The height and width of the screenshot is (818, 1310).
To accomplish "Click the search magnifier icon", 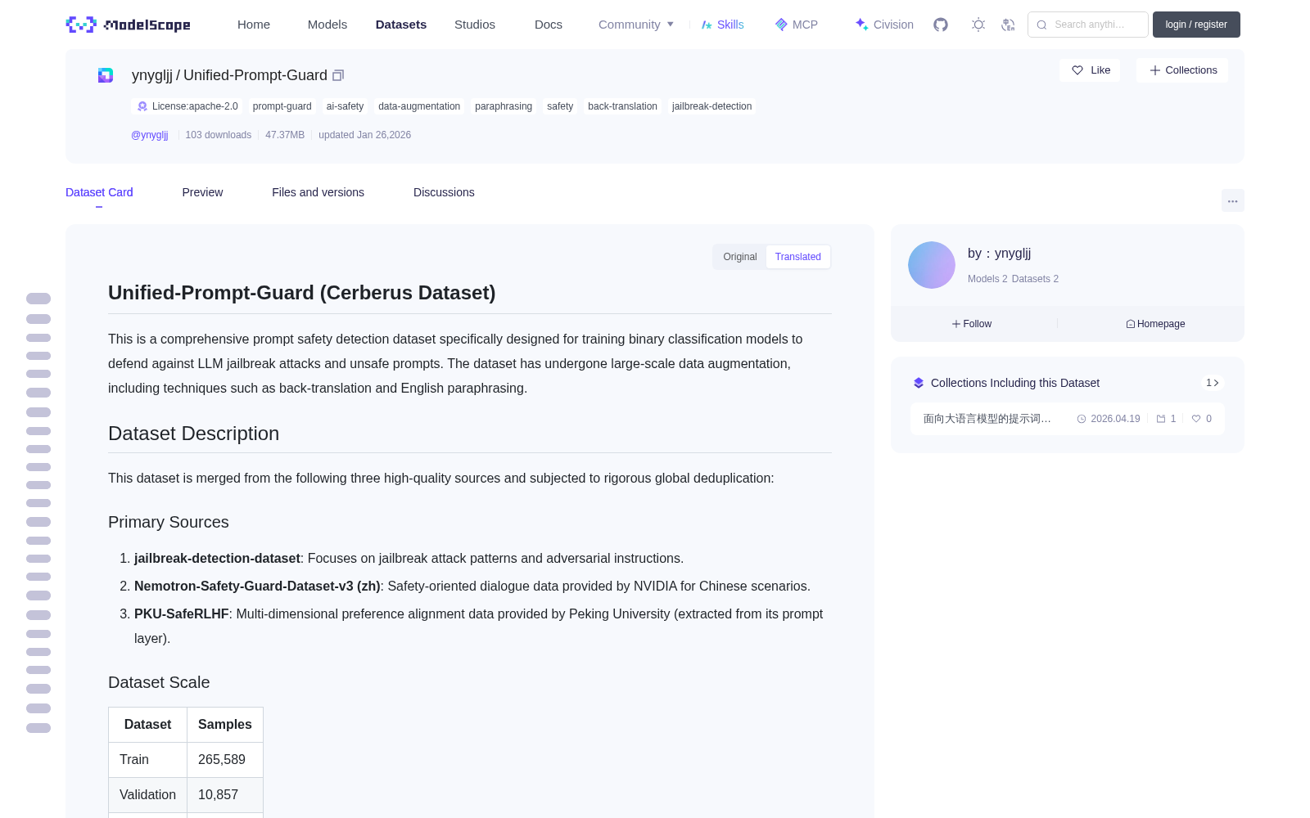I will [1041, 25].
